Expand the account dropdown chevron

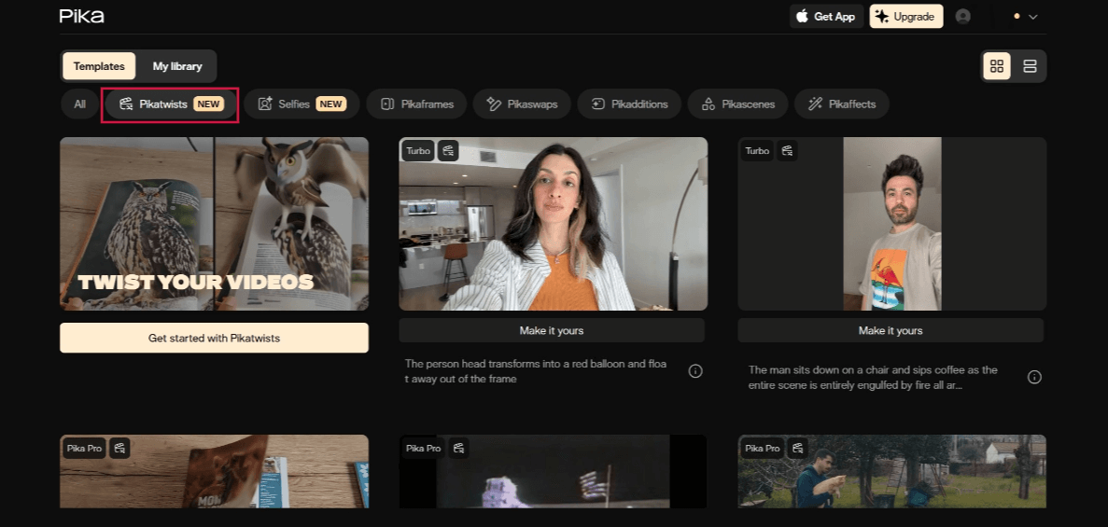click(x=1032, y=17)
